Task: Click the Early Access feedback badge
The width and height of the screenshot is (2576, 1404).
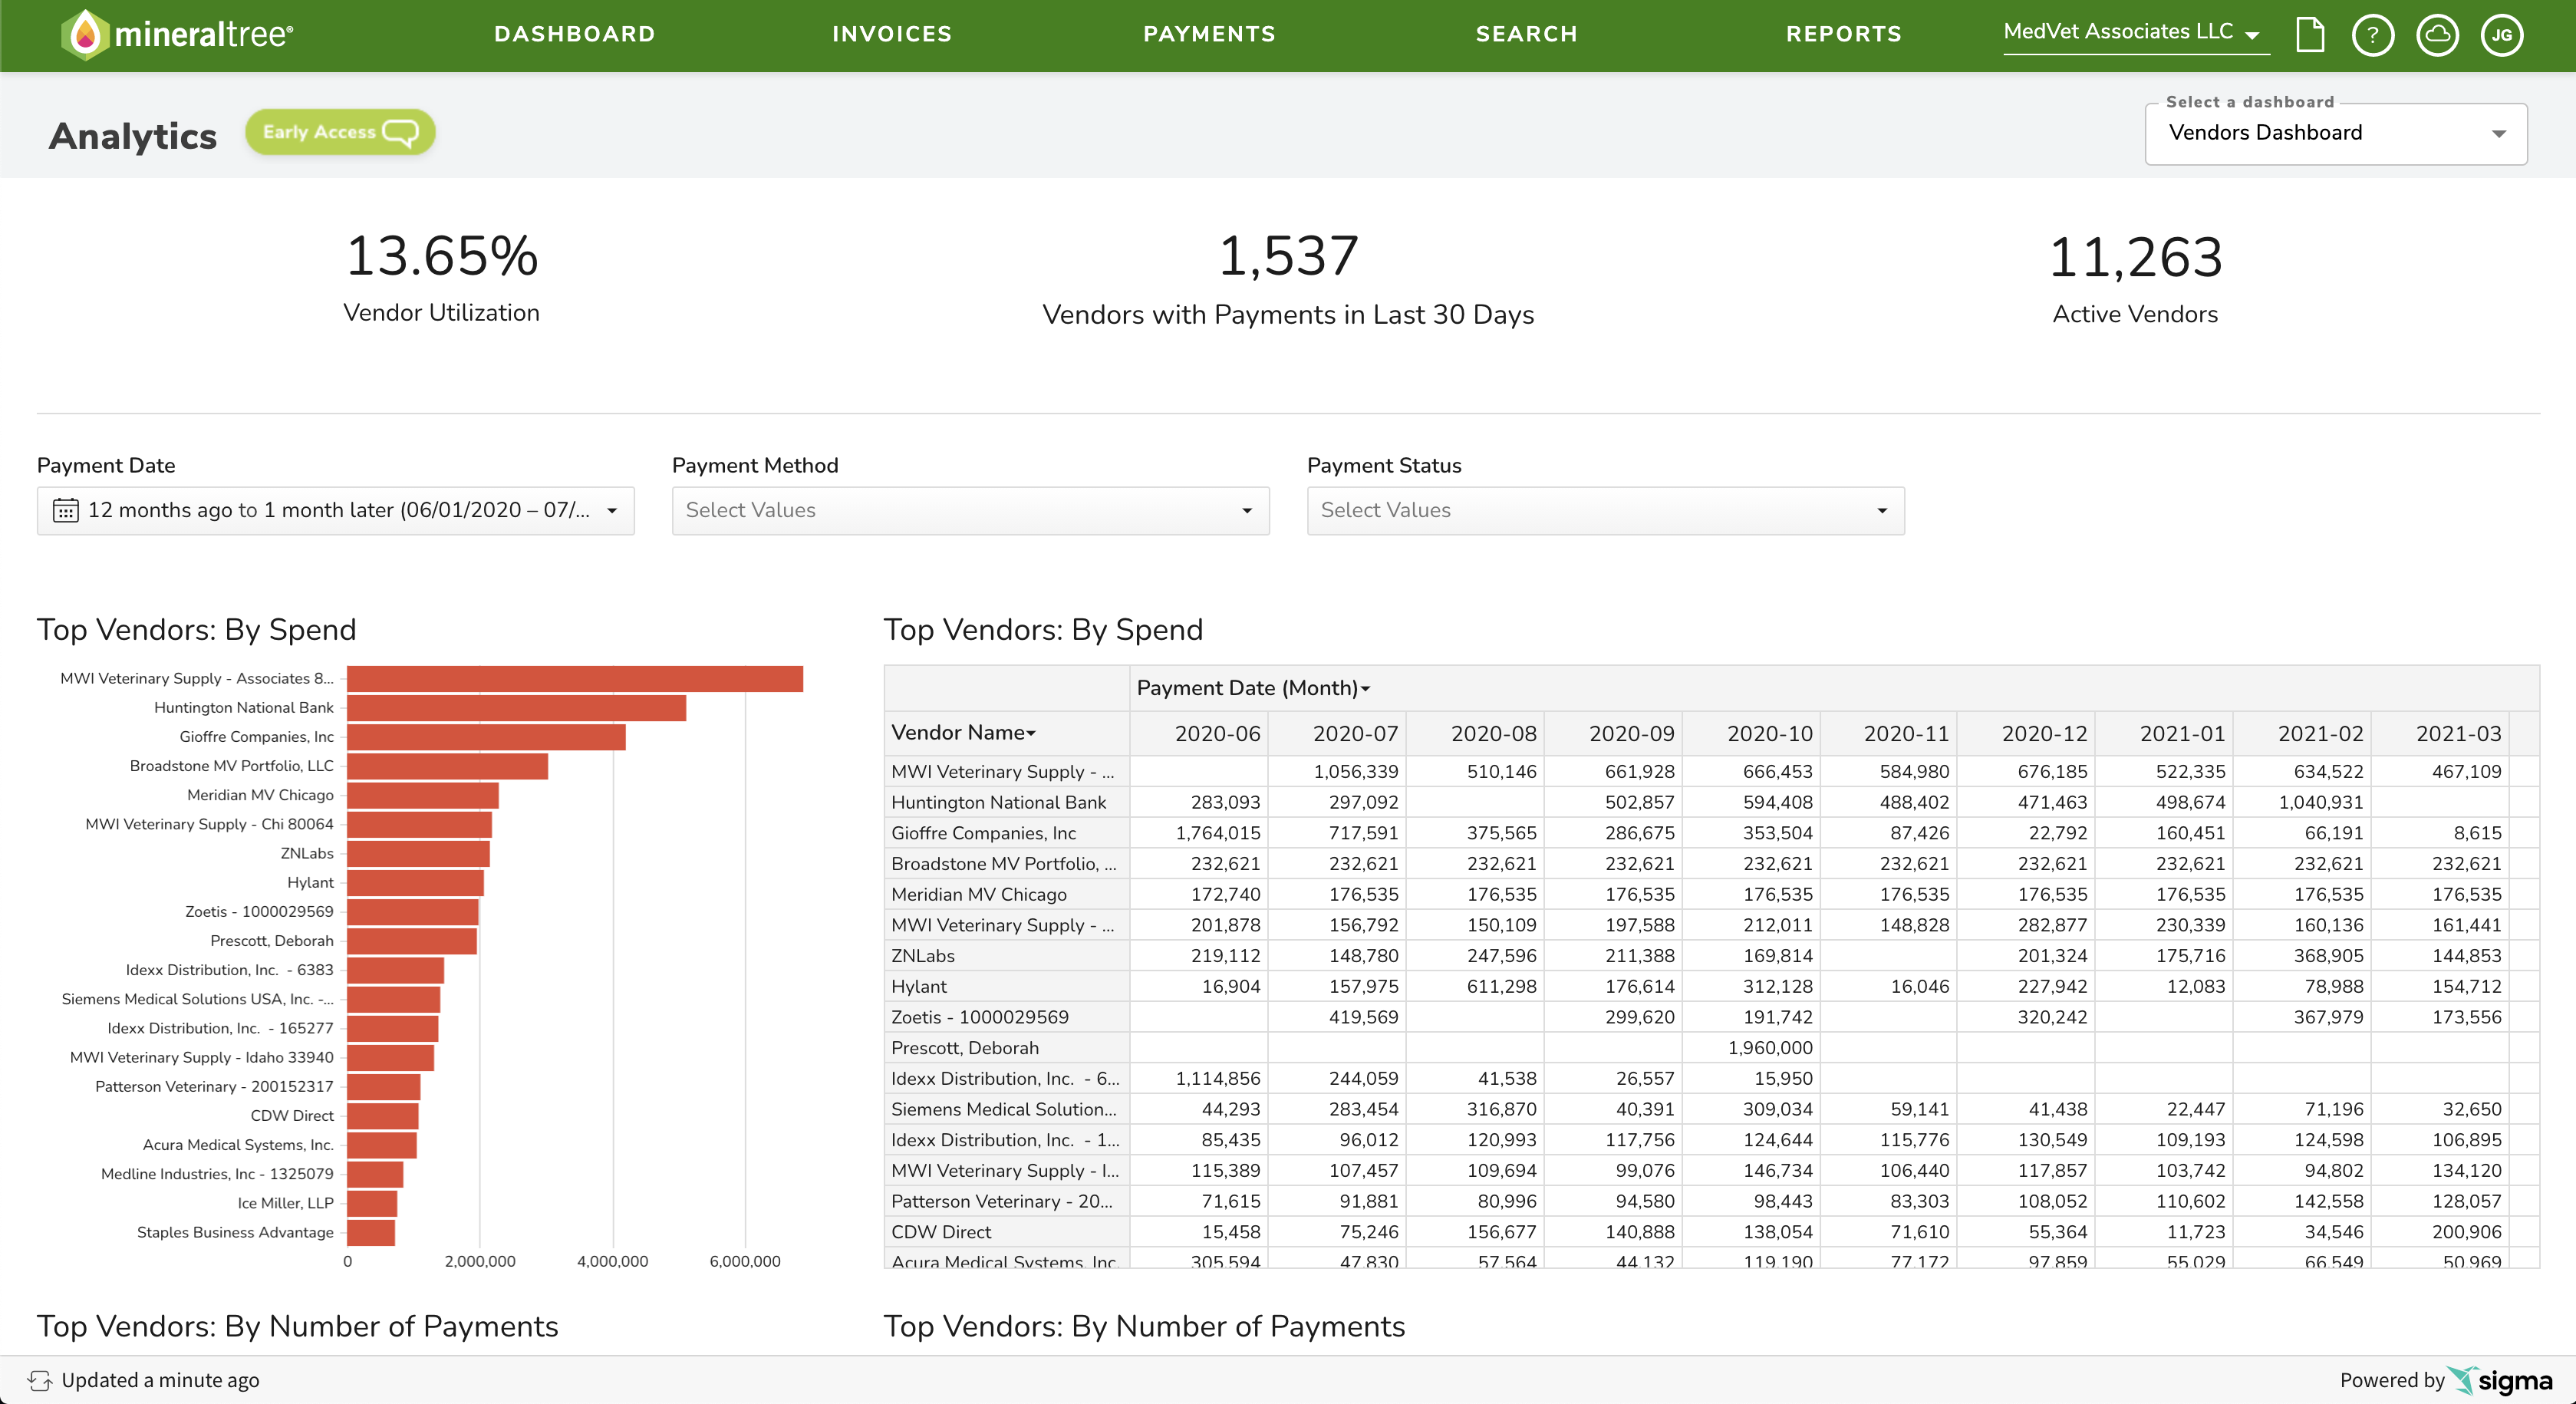Action: tap(340, 132)
